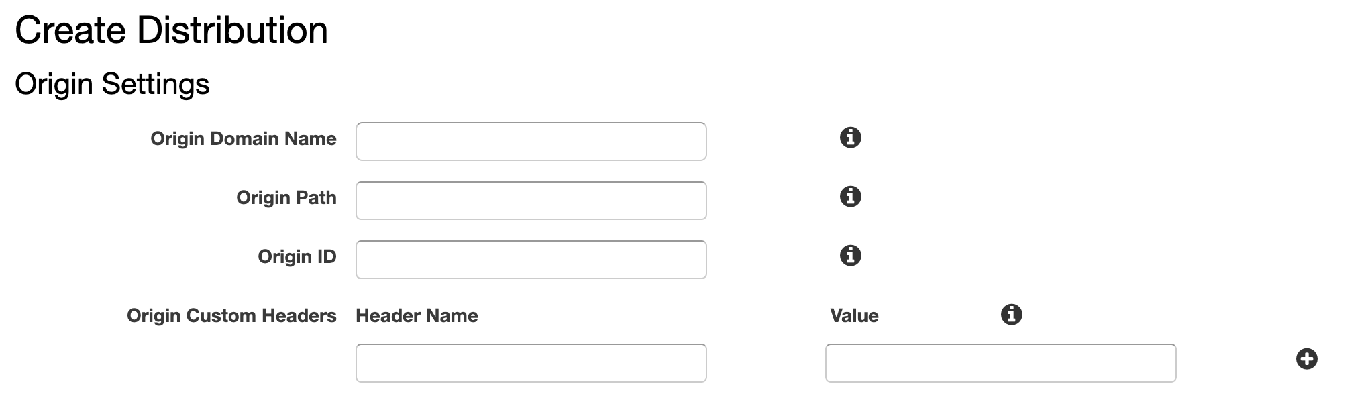Focus the custom header Value input box
Image resolution: width=1366 pixels, height=404 pixels.
[x=1000, y=363]
